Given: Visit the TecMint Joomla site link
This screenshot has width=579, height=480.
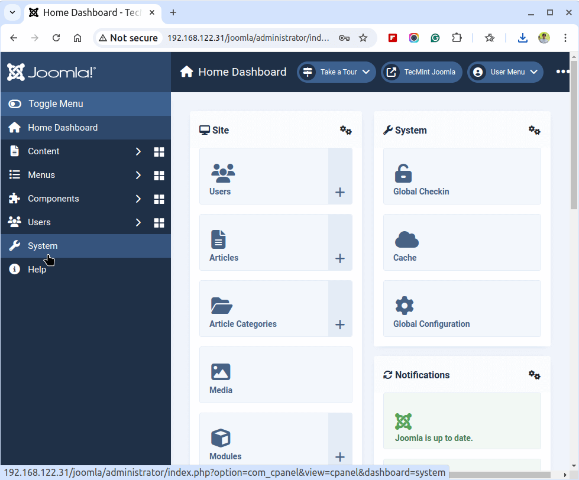Looking at the screenshot, I should pos(422,72).
